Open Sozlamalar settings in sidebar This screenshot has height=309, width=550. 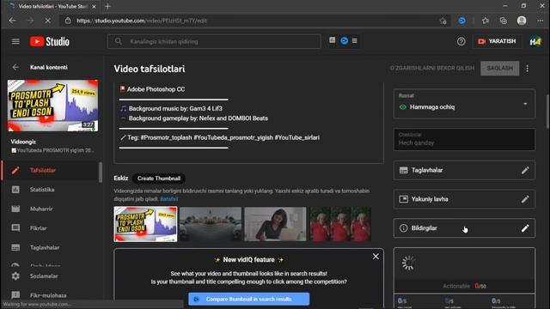coord(51,276)
